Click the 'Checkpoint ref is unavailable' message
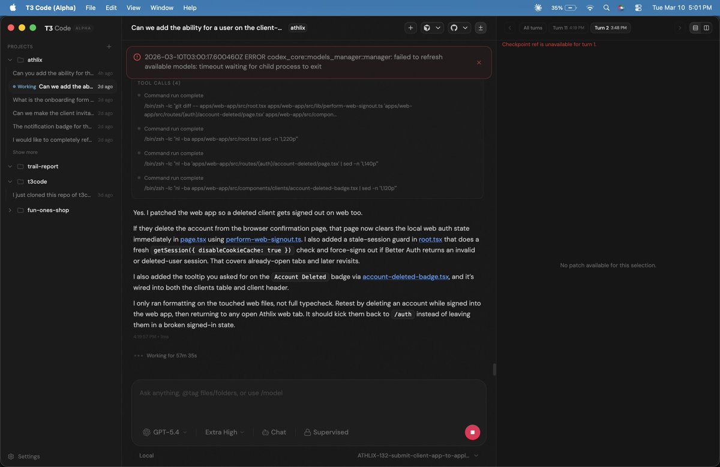This screenshot has width=720, height=467. click(549, 44)
